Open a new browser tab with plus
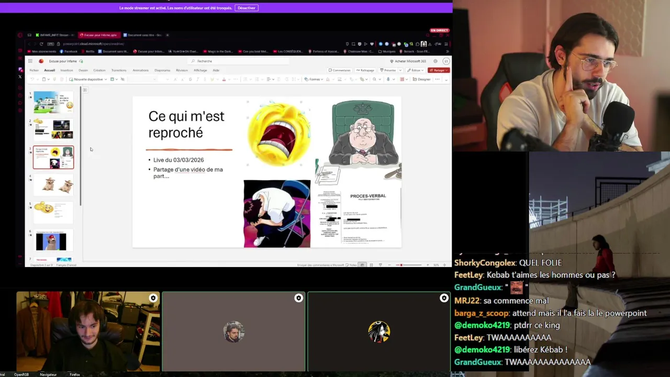670x377 pixels. pyautogui.click(x=167, y=35)
